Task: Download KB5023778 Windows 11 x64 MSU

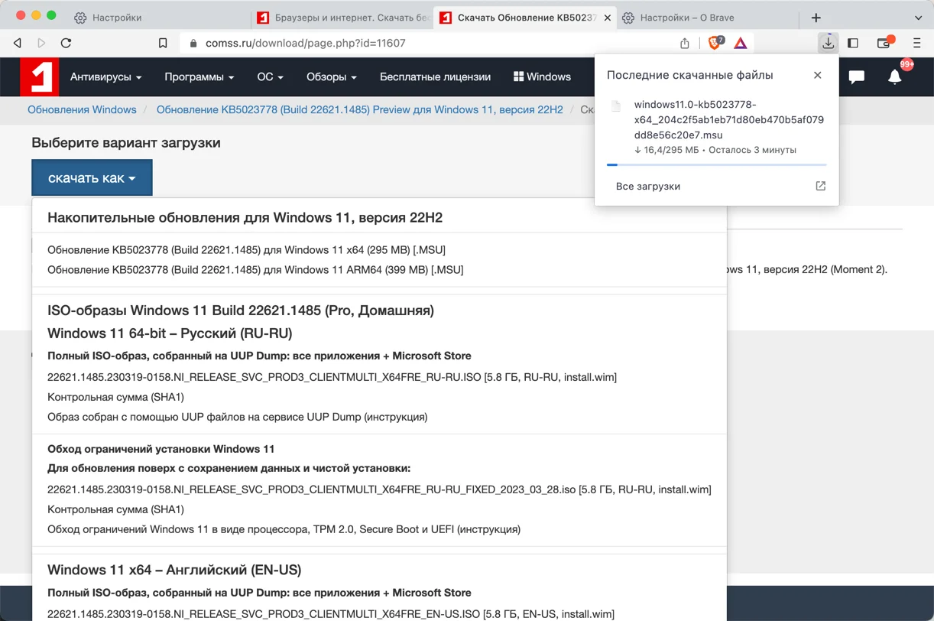Action: [x=246, y=249]
